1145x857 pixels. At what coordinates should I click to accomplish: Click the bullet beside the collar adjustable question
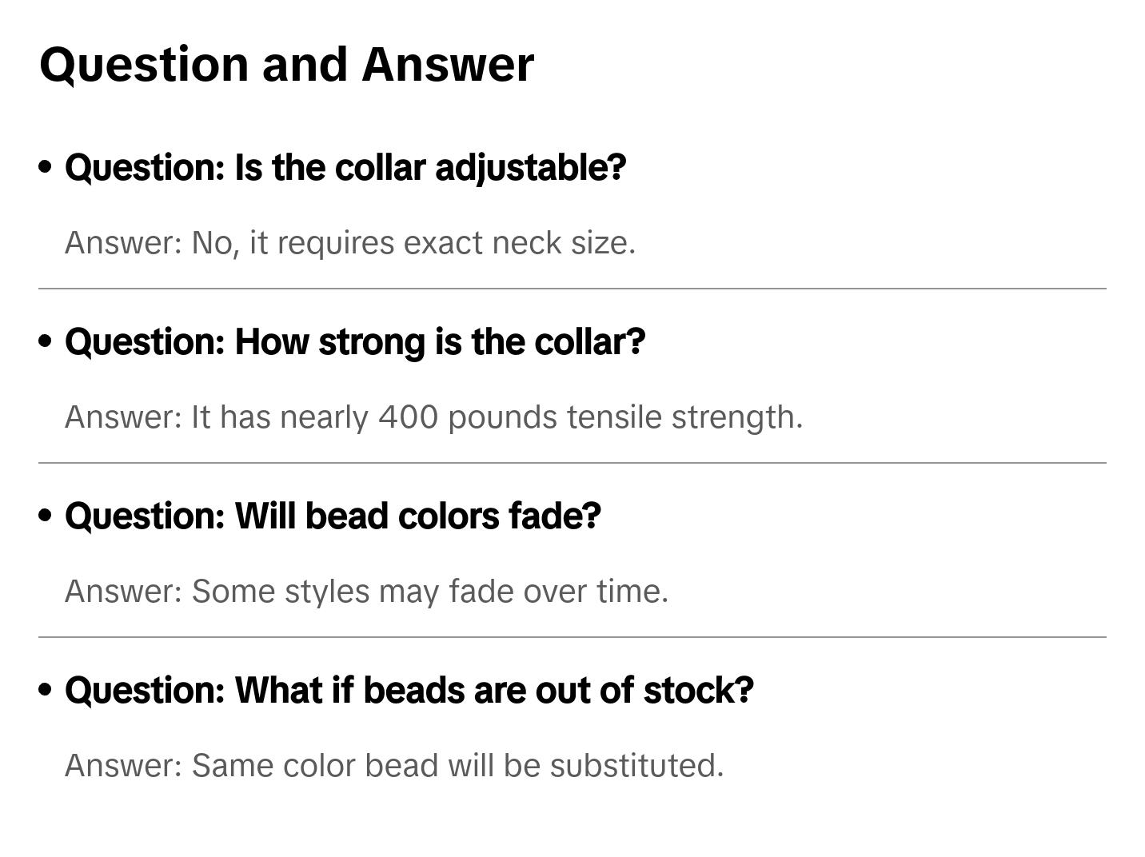pyautogui.click(x=46, y=167)
